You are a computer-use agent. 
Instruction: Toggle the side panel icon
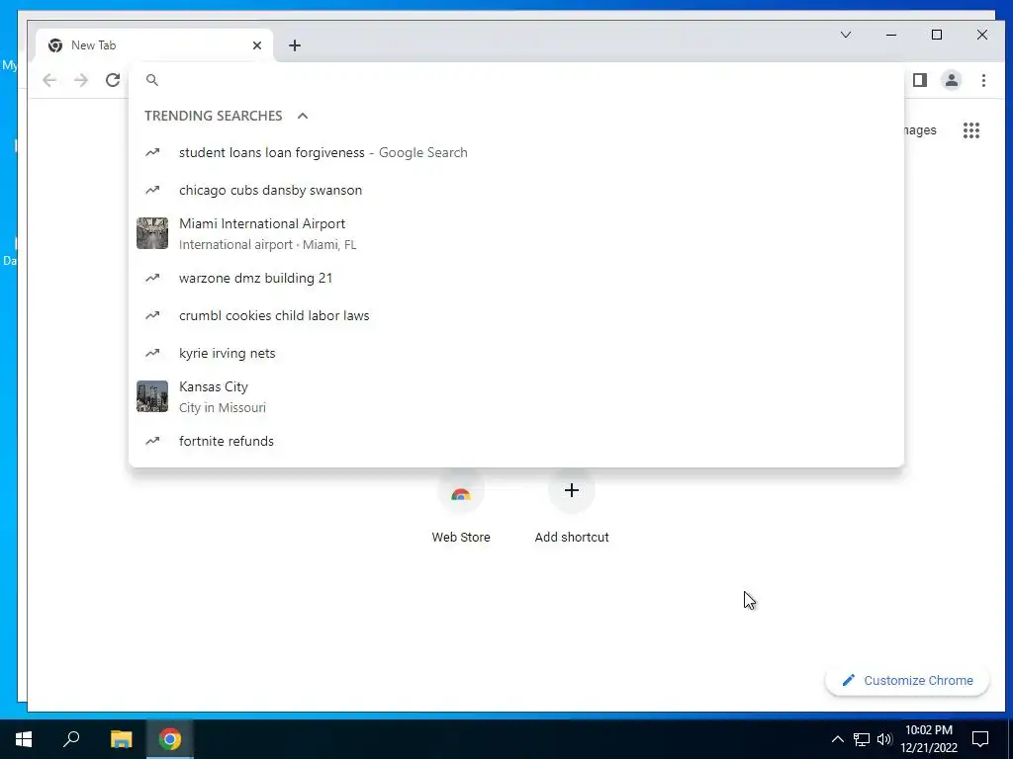click(920, 80)
